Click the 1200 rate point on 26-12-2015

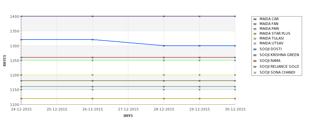[x=92, y=75]
